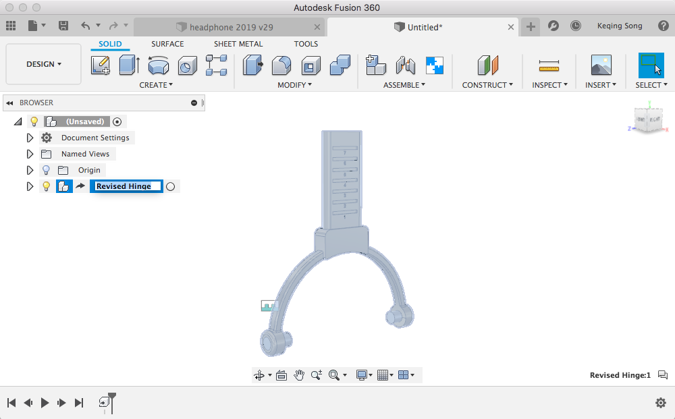The height and width of the screenshot is (419, 675).
Task: Open the data panel grid icon
Action: tap(11, 26)
